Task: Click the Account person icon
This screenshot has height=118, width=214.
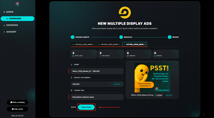Action: tap(4, 32)
